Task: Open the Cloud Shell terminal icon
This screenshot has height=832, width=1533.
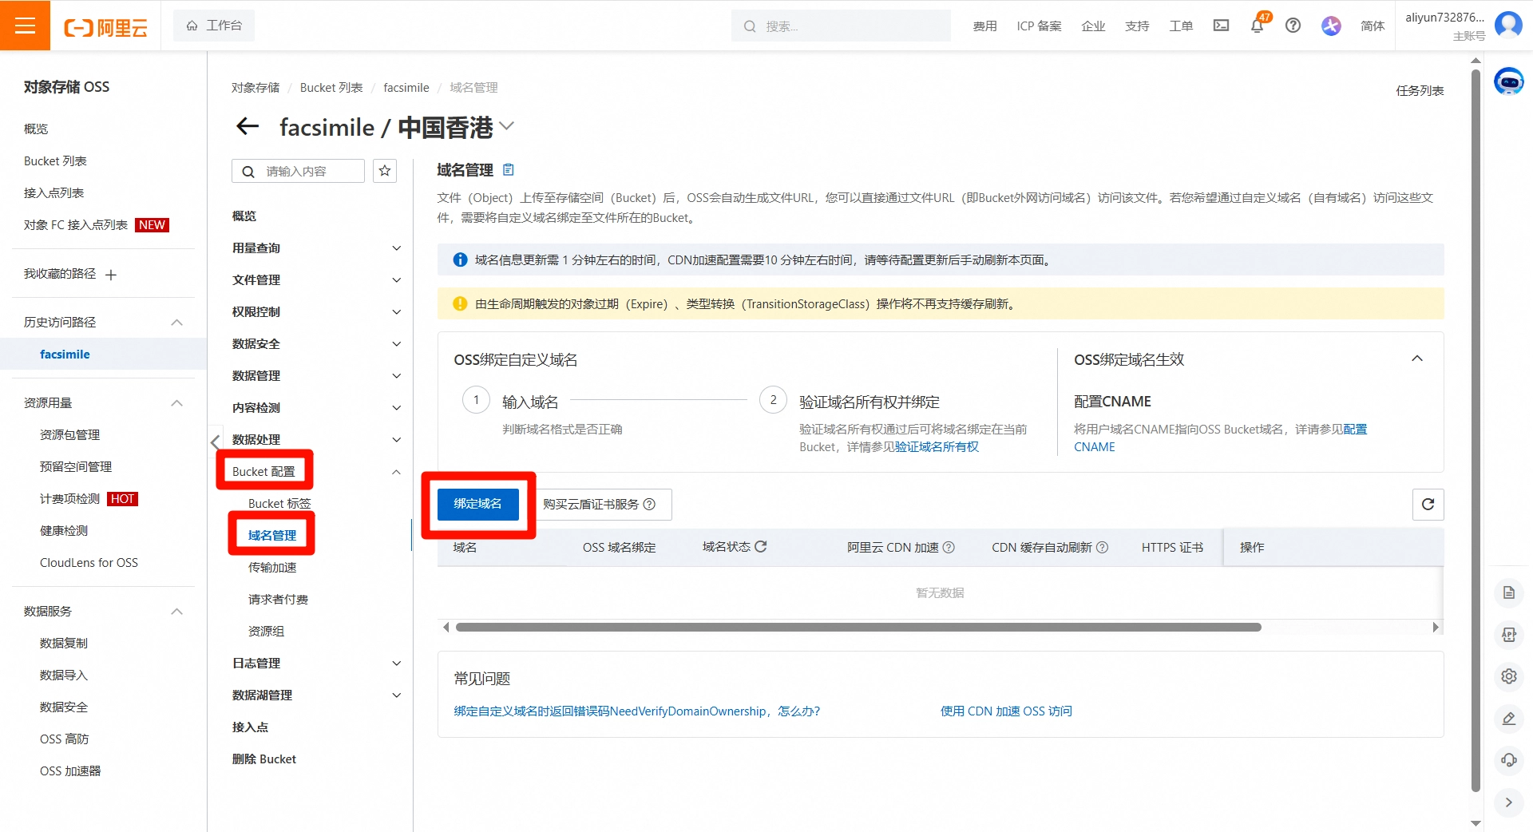Action: coord(1221,26)
